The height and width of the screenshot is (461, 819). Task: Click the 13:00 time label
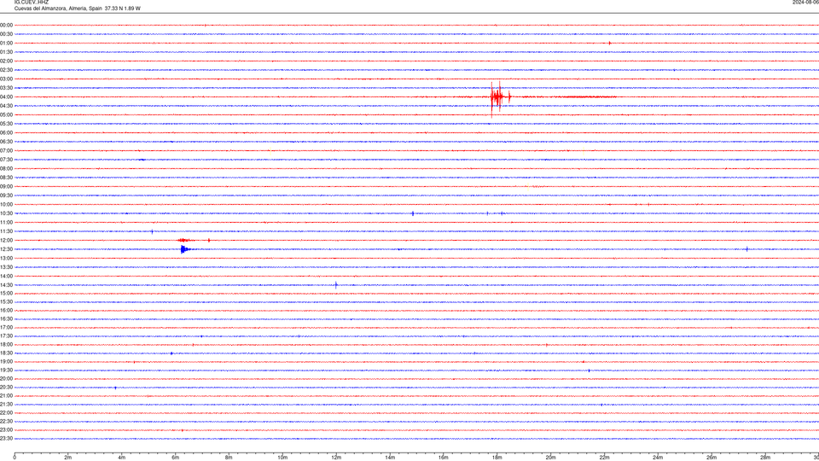(6, 258)
